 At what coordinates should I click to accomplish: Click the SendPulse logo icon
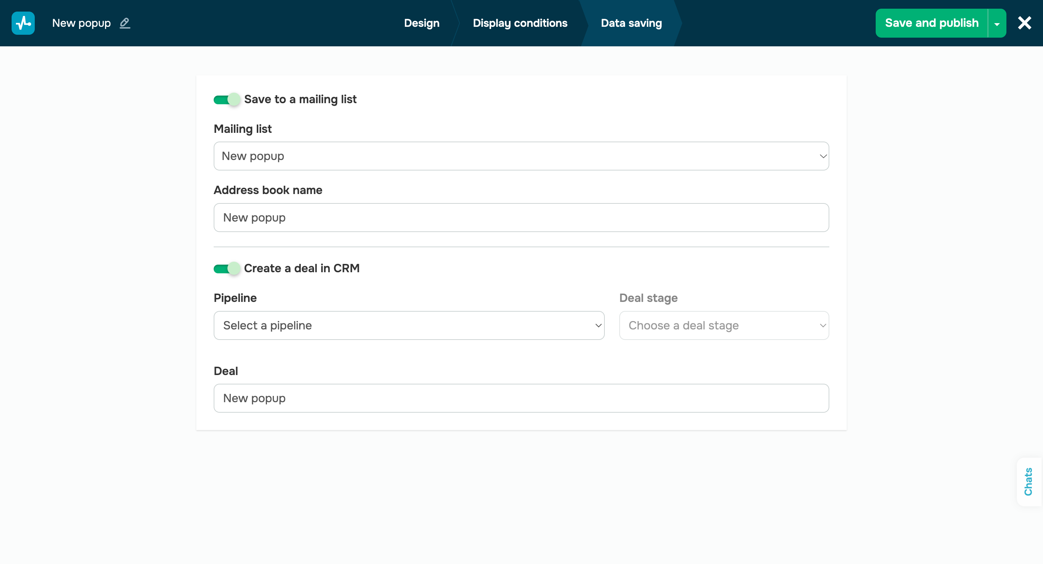pos(23,23)
